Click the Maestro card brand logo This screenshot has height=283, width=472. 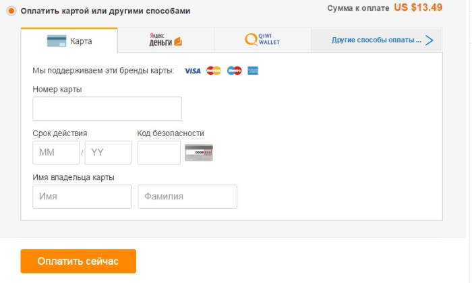234,71
